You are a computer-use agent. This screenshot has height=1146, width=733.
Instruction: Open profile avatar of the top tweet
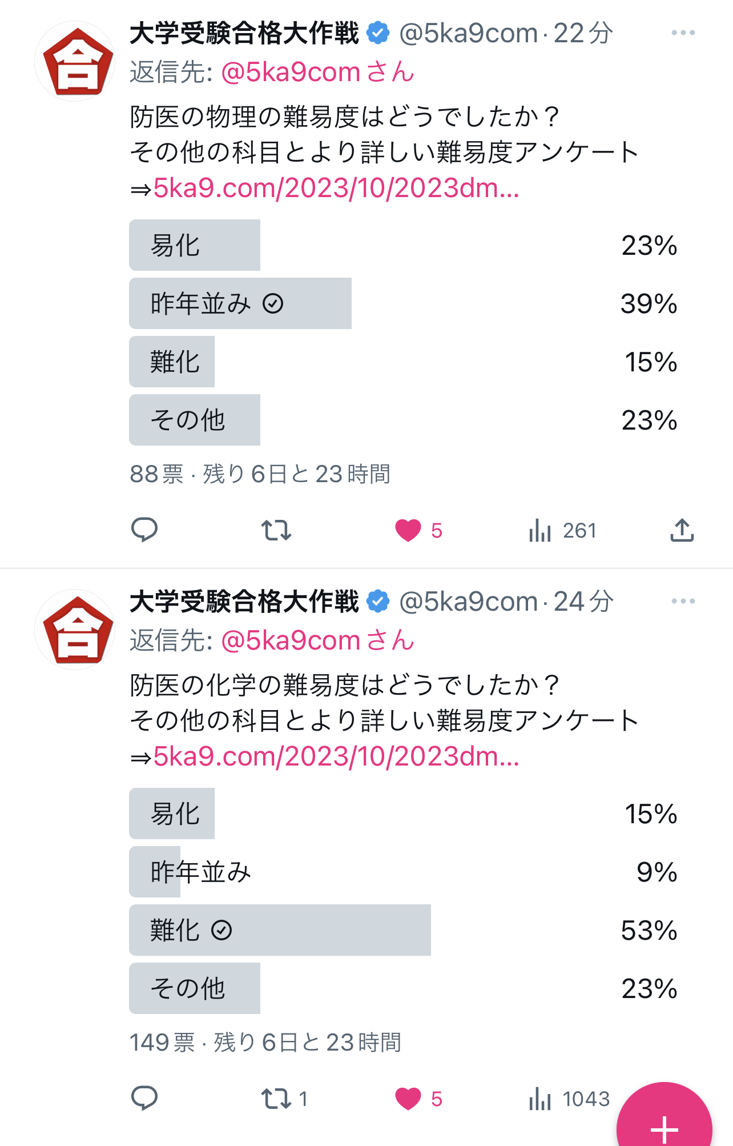[75, 61]
